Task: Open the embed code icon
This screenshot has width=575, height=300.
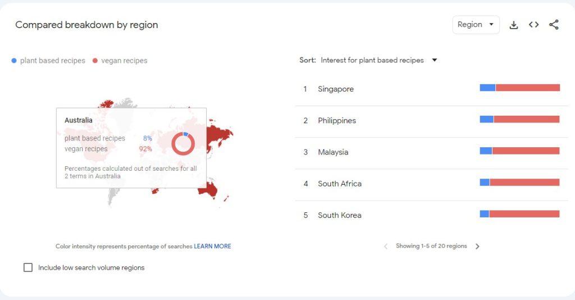Action: [x=533, y=25]
